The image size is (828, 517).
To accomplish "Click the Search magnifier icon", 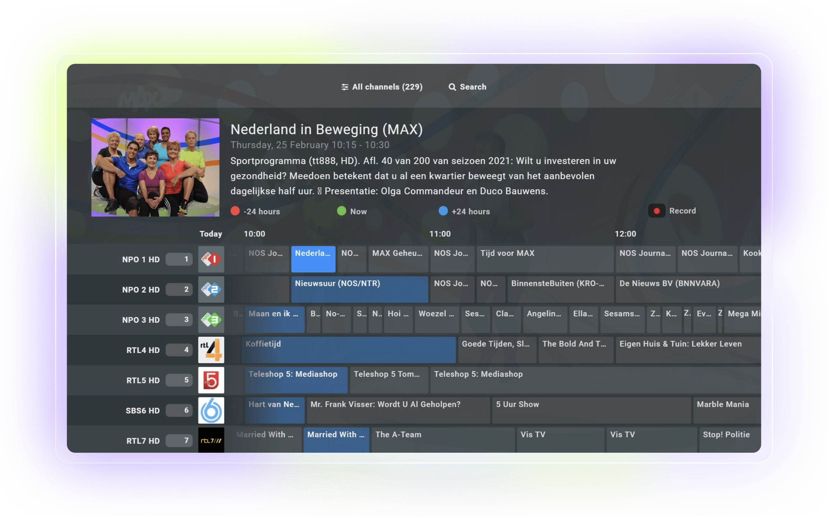I will click(x=452, y=87).
